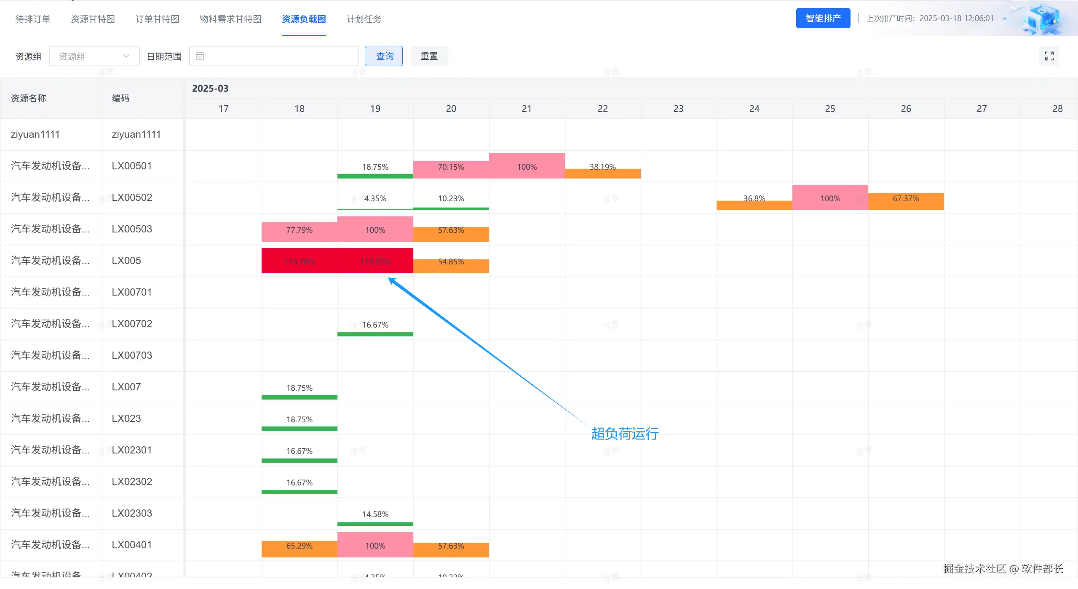The height and width of the screenshot is (589, 1078).
Task: Click the red 170.65% overload bar
Action: click(375, 261)
